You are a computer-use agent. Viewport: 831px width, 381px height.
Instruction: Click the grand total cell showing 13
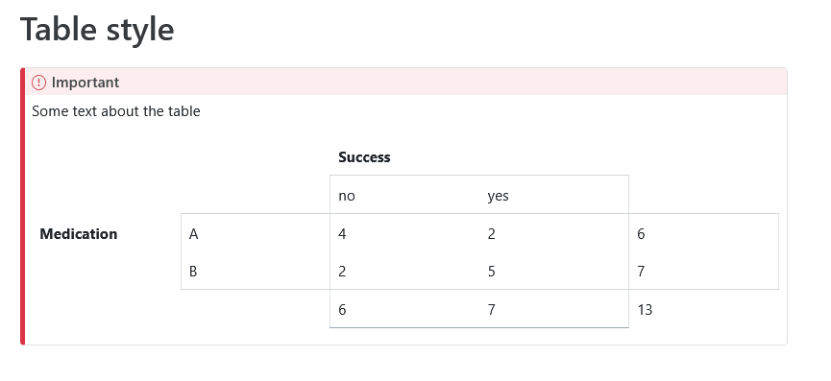(x=704, y=309)
